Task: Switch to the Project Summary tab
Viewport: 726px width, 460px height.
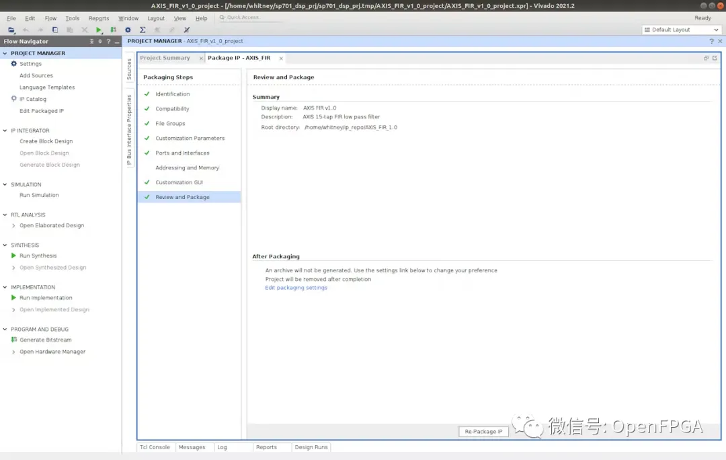Action: click(x=165, y=58)
